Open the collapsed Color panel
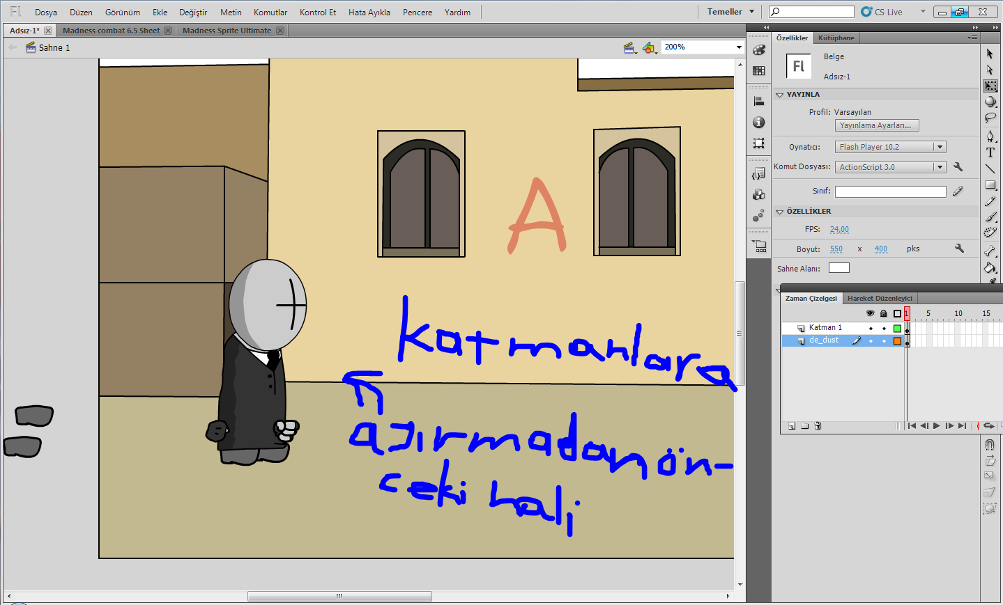The height and width of the screenshot is (605, 1003). [x=759, y=50]
